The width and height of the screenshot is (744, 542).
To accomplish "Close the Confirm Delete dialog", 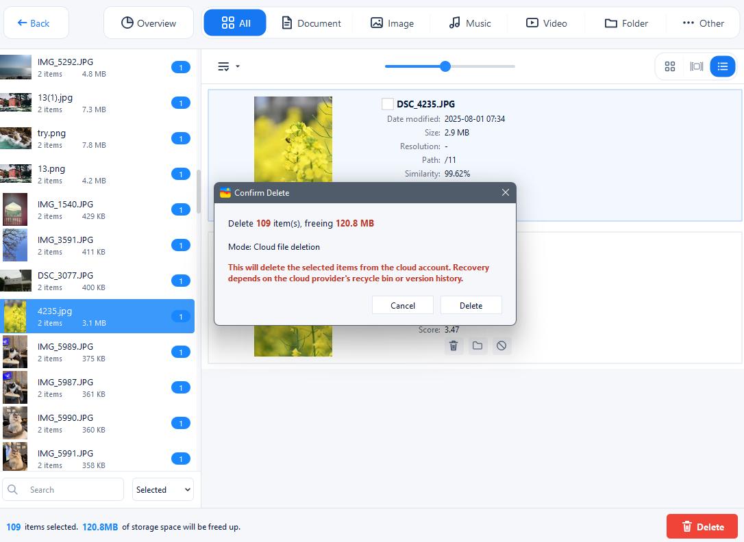I will 506,192.
